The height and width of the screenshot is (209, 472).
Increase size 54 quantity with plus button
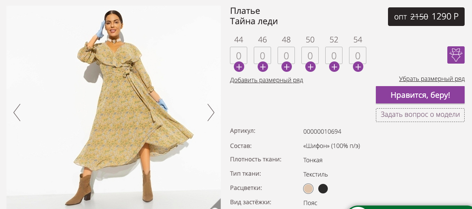(x=358, y=67)
